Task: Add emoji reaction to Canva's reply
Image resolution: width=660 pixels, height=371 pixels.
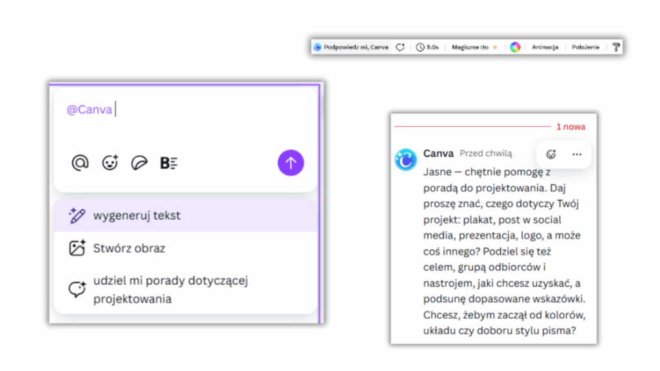Action: coord(550,155)
